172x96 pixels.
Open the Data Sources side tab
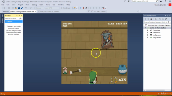click(2, 19)
